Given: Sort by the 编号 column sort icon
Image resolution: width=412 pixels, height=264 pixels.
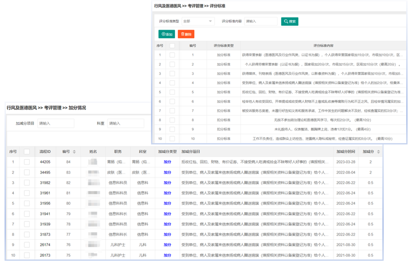Looking at the screenshot, I should pos(74,152).
